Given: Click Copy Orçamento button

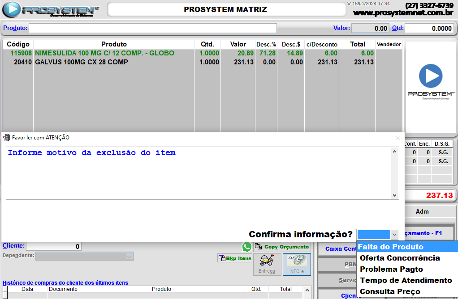Looking at the screenshot, I should (282, 247).
